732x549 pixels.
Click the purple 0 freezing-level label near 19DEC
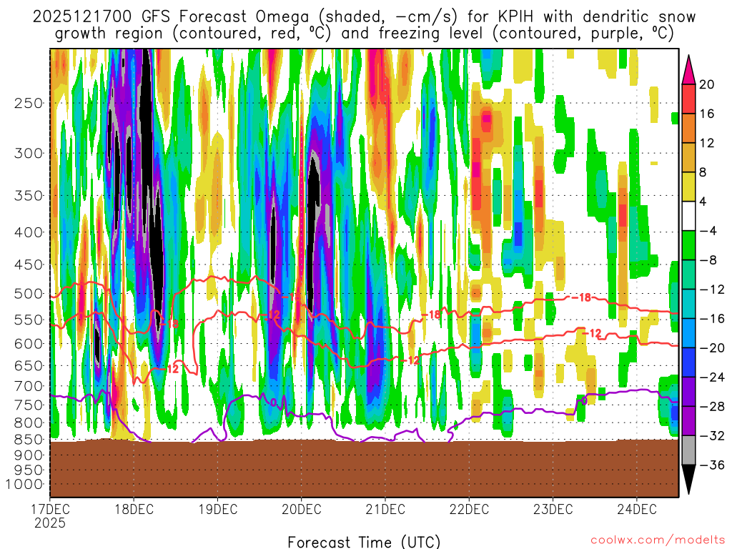pos(273,402)
